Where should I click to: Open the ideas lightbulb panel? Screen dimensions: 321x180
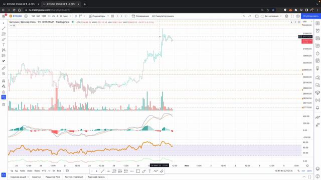[x=317, y=68]
